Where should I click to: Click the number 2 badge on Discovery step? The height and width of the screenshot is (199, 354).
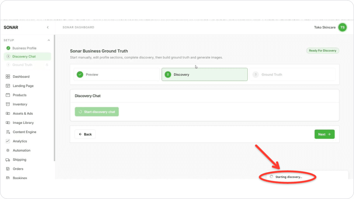168,75
